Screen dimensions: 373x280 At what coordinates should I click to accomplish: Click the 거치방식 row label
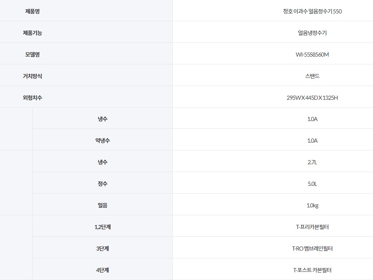coord(32,76)
